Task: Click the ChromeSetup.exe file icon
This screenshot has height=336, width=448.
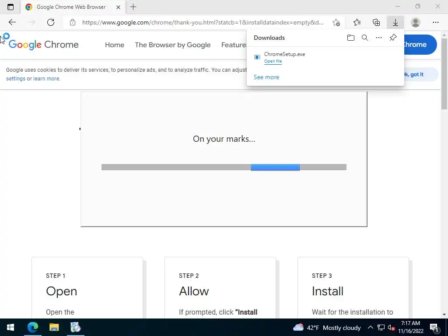Action: click(257, 57)
